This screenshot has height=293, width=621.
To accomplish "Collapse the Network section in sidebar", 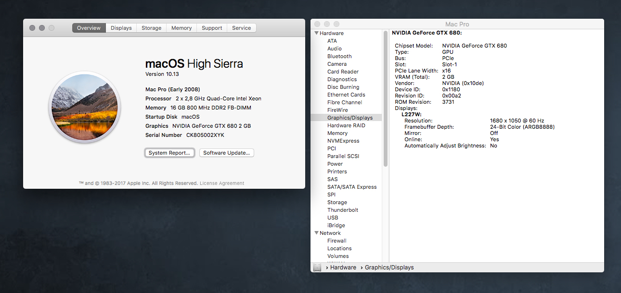I will [x=316, y=233].
